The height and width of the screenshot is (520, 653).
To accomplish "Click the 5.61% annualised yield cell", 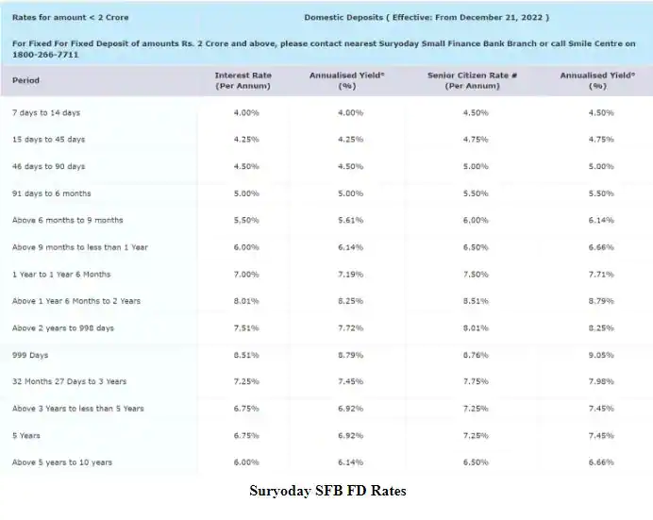I will tap(351, 220).
